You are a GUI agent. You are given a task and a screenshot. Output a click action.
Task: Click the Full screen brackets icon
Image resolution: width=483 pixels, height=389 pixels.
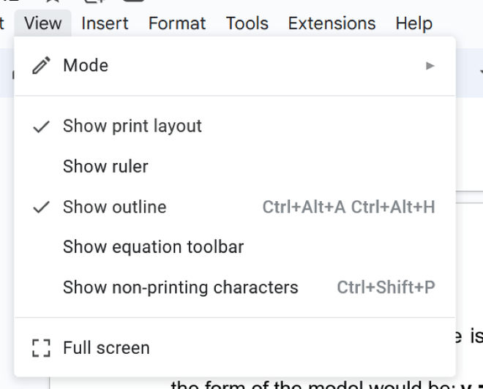click(x=42, y=348)
